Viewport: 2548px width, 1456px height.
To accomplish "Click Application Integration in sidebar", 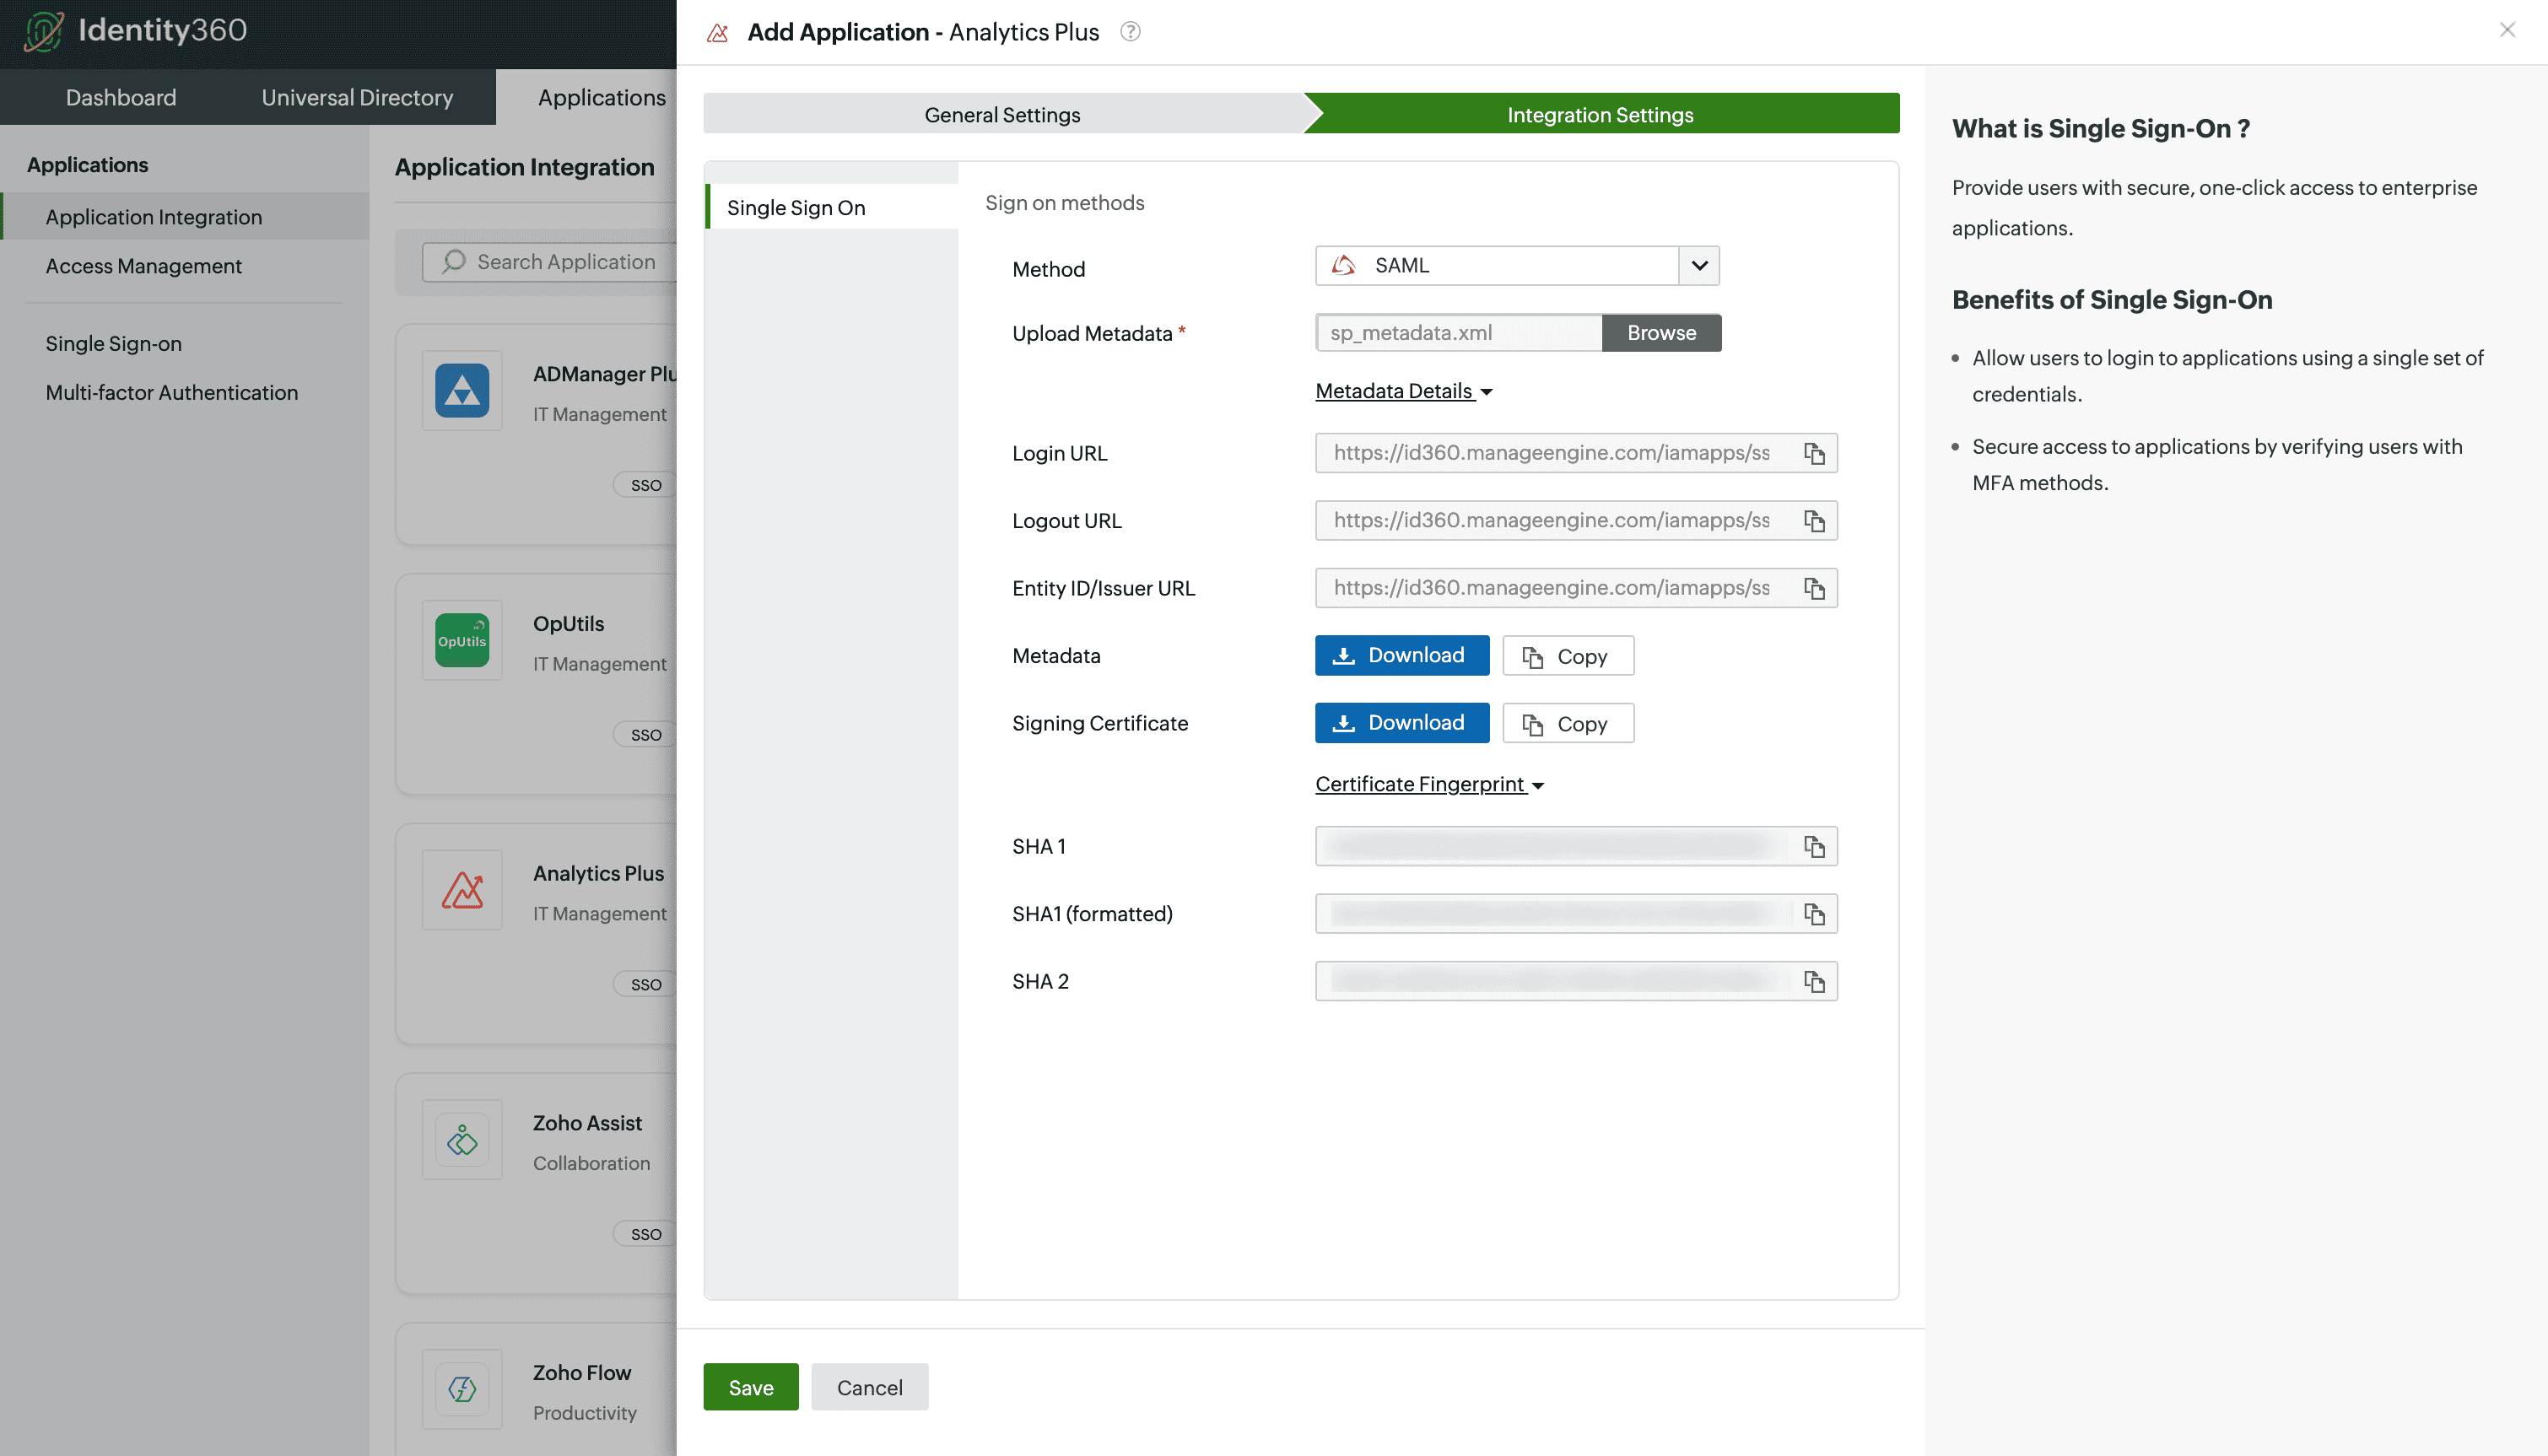I will pos(154,217).
